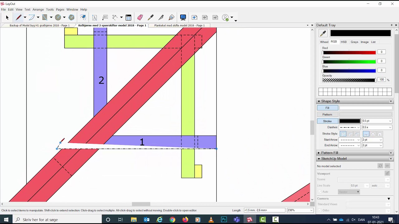
Task: Collapse the SketchUp Model panel
Action: (319, 159)
